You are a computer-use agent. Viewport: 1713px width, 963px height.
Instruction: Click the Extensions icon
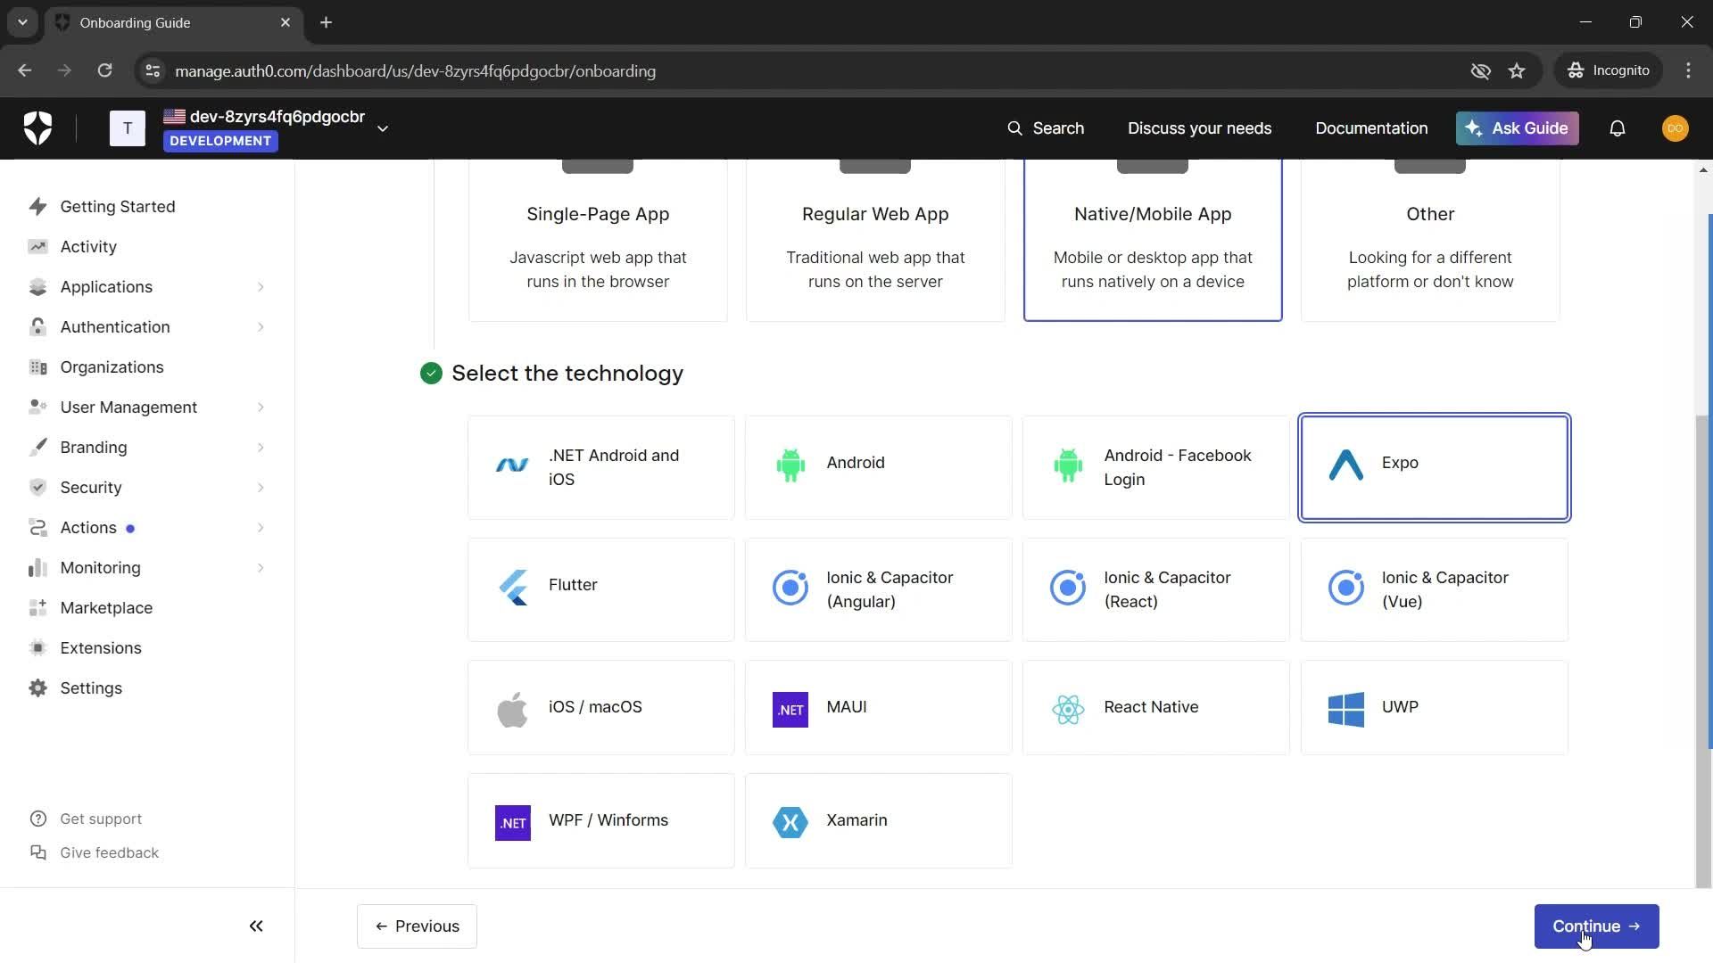pos(37,648)
